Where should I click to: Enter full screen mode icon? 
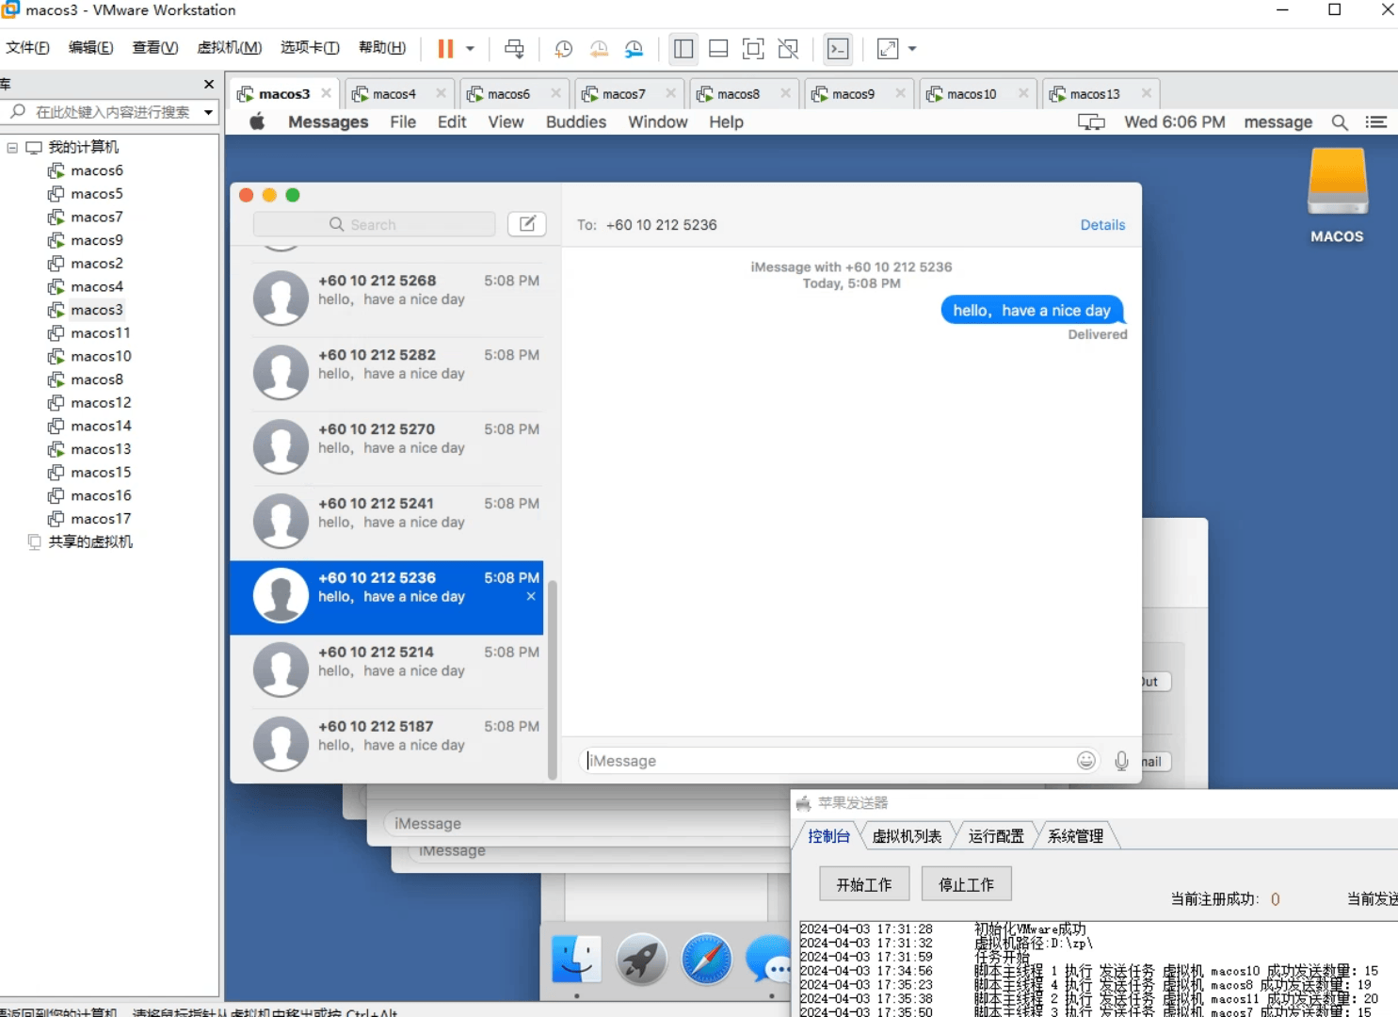[753, 49]
